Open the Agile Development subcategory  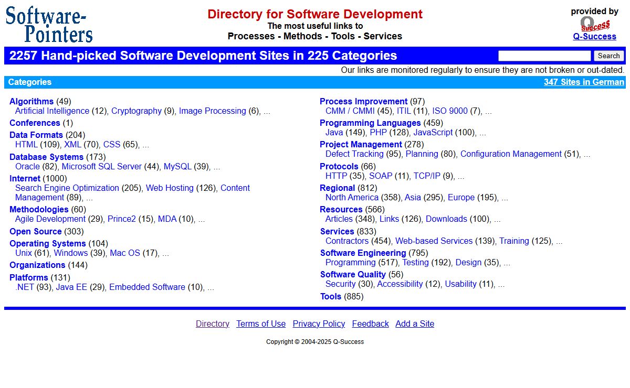(x=50, y=219)
